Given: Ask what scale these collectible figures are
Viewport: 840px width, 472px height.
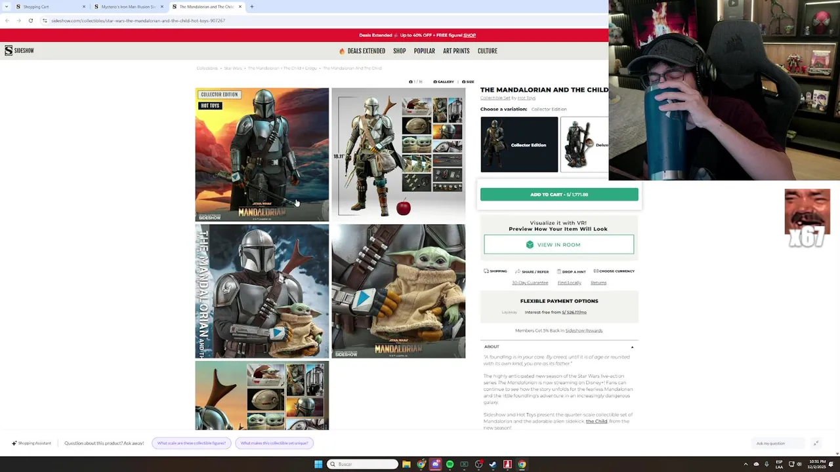Looking at the screenshot, I should 192,443.
